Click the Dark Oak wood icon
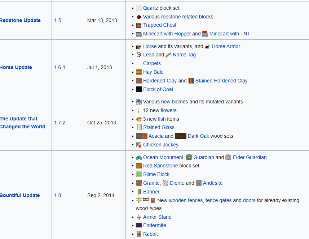The image size is (309, 239). click(x=181, y=136)
